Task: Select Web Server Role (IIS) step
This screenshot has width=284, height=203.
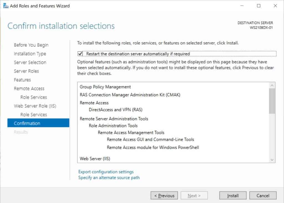Action: [x=35, y=106]
